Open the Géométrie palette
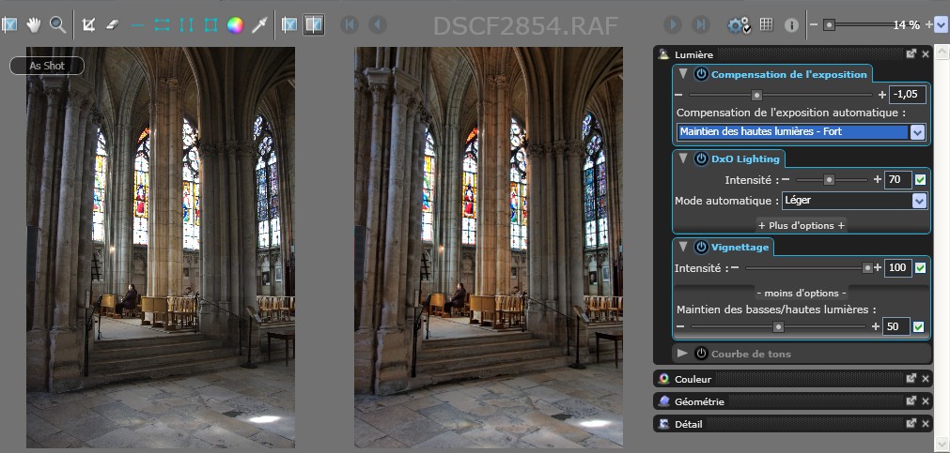The image size is (950, 453). coord(793,401)
